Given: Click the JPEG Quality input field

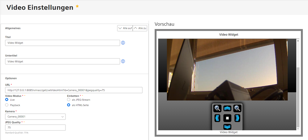Looking at the screenshot, I should click(x=35, y=128).
